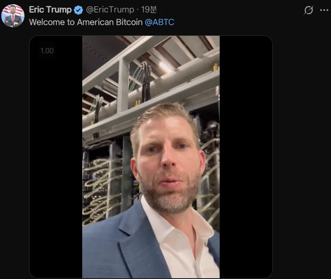
Task: Click the 1.00 playback speed indicator
Action: (x=47, y=51)
